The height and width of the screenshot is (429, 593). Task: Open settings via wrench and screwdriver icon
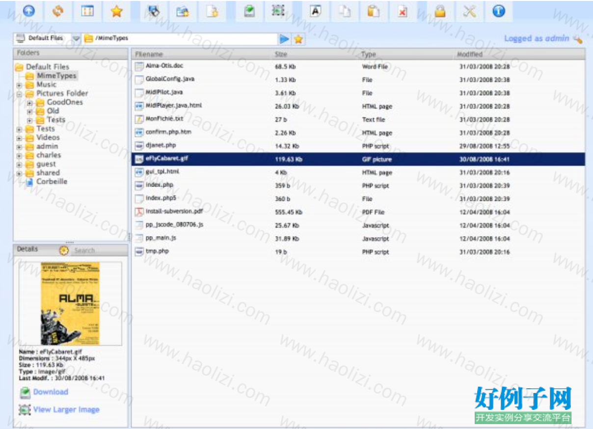point(469,11)
